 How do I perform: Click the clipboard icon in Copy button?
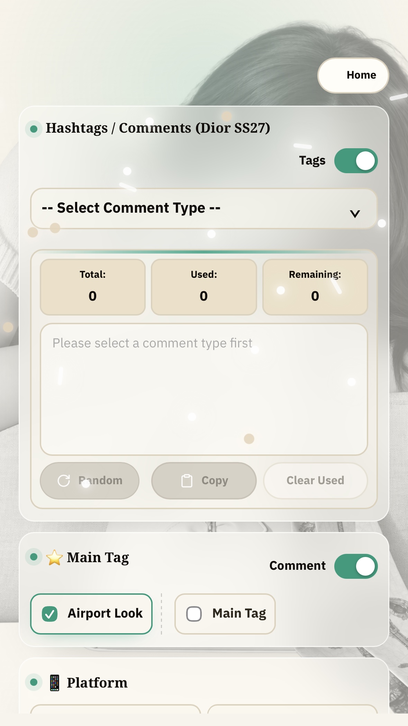[187, 480]
